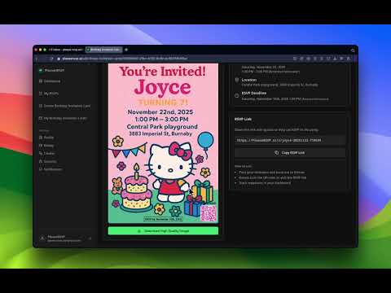Click the "RSVP Deadline" label text
391x293 pixels.
254,93
